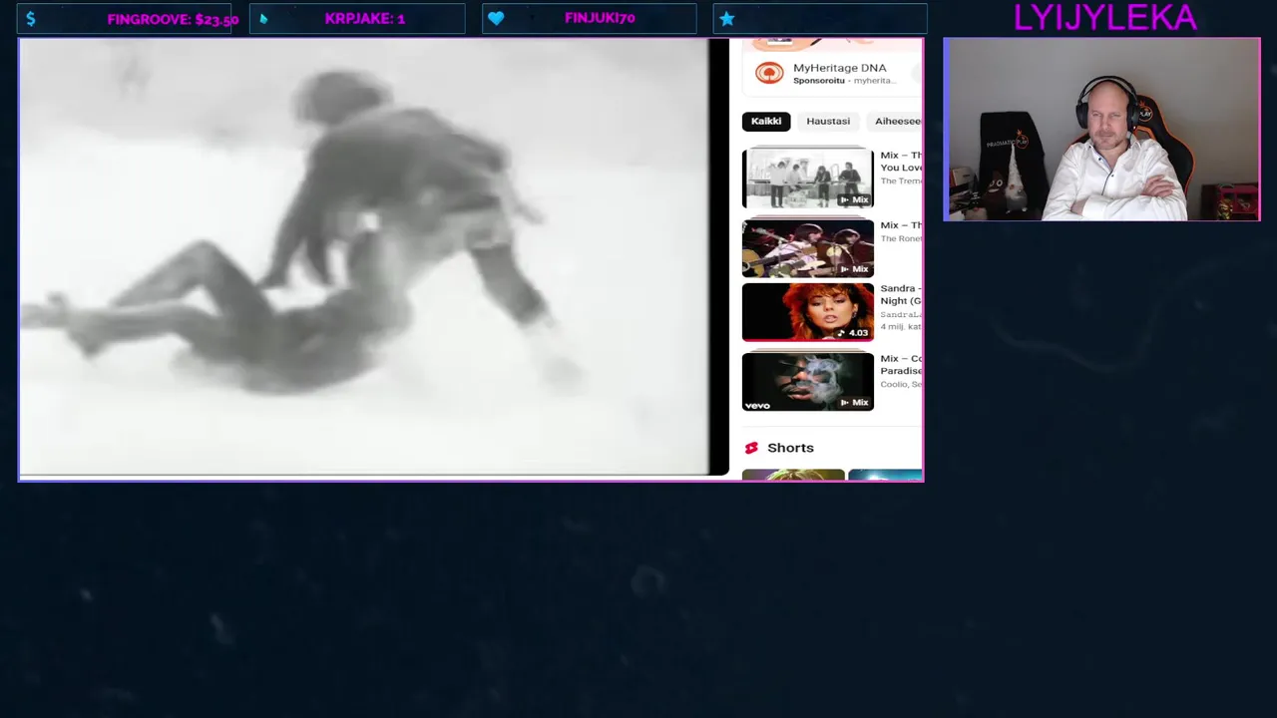
Task: Click the Sandra video title text
Action: coord(901,294)
